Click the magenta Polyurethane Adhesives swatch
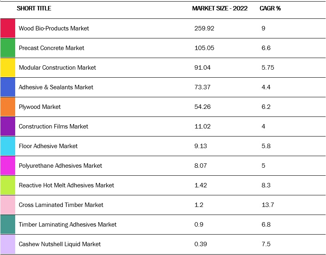The height and width of the screenshot is (255, 326). (8, 166)
